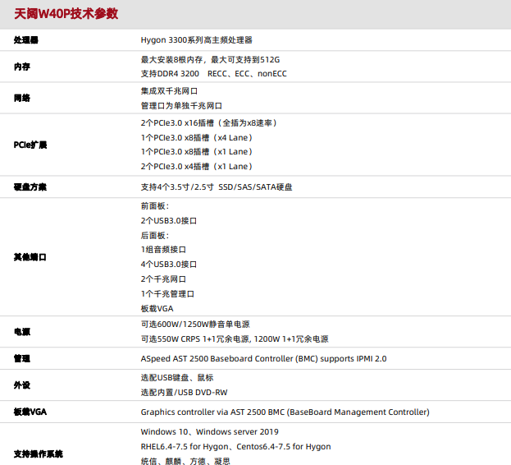511x465 pixels.
Task: Select 'RHEL6.4-7.5 for Hygon' line
Action: [x=235, y=447]
